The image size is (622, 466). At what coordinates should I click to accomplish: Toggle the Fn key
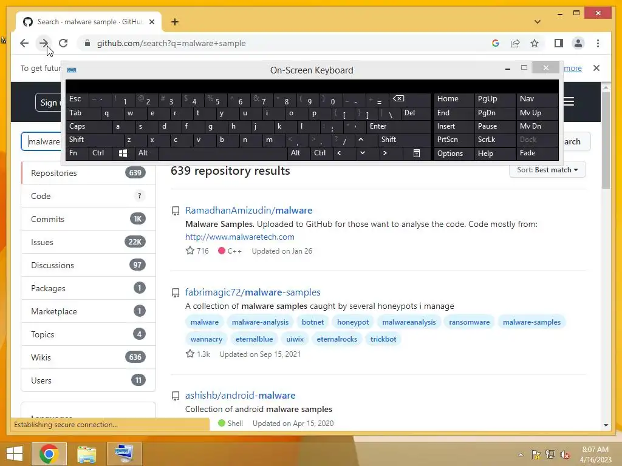click(77, 153)
